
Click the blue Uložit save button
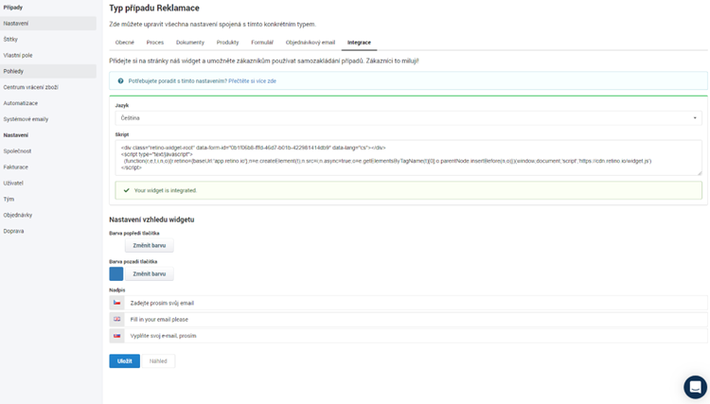pyautogui.click(x=125, y=361)
